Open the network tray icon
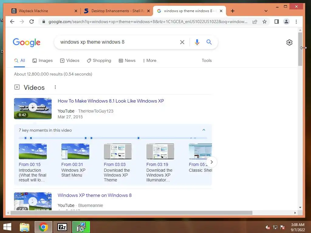Image resolution: width=311 pixels, height=233 pixels. [275, 227]
